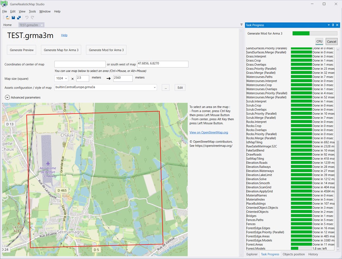Open Assets configuration style dropdown

155,88
